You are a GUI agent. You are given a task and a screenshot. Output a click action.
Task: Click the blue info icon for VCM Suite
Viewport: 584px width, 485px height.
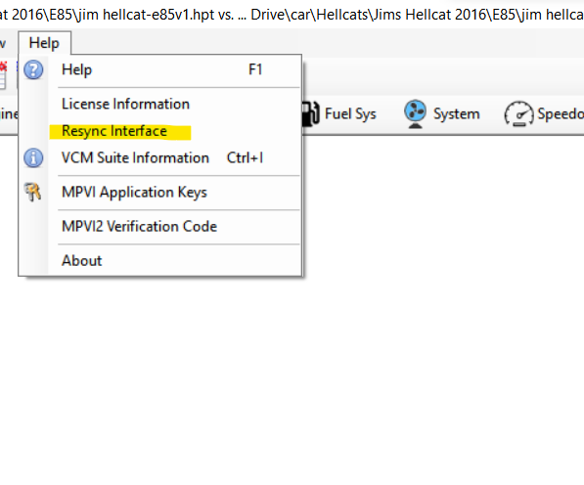(33, 157)
